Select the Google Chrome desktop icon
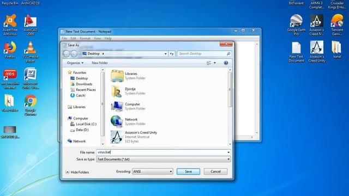This screenshot has height=196, width=349. pos(31,105)
